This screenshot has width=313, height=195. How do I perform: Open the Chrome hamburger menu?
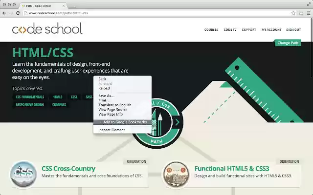tap(308, 13)
